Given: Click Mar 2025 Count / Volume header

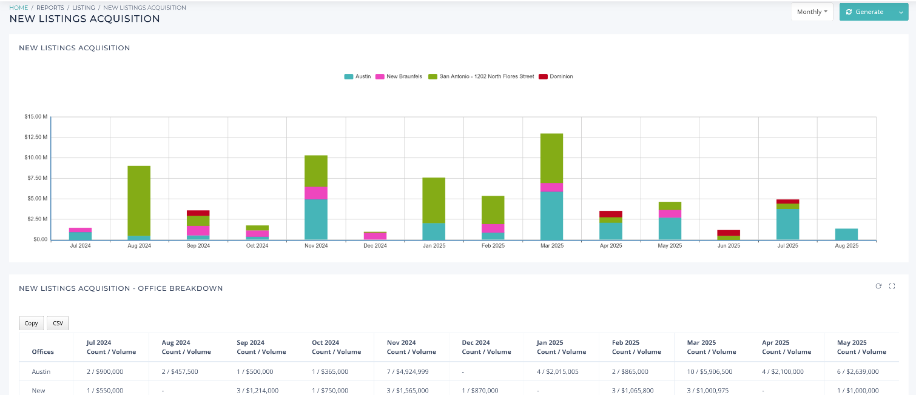Looking at the screenshot, I should point(711,347).
